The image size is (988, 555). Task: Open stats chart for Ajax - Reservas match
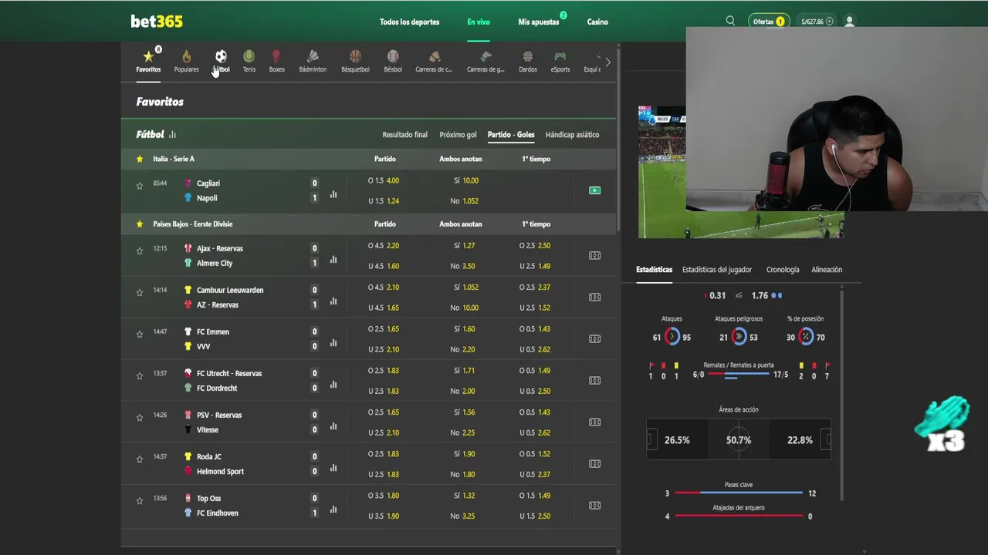(x=333, y=260)
